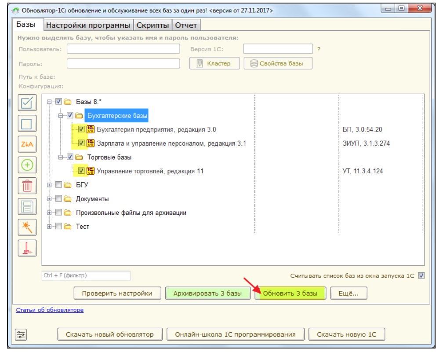Click the folder icon of Торговые базы
Image resolution: width=443 pixels, height=352 pixels.
point(79,157)
